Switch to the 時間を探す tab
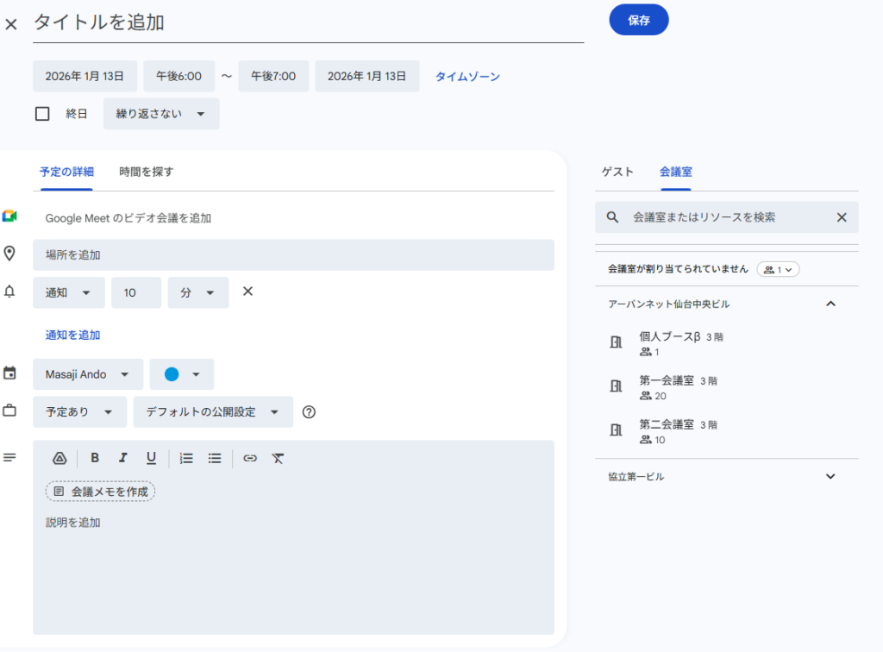This screenshot has width=883, height=652. point(147,172)
